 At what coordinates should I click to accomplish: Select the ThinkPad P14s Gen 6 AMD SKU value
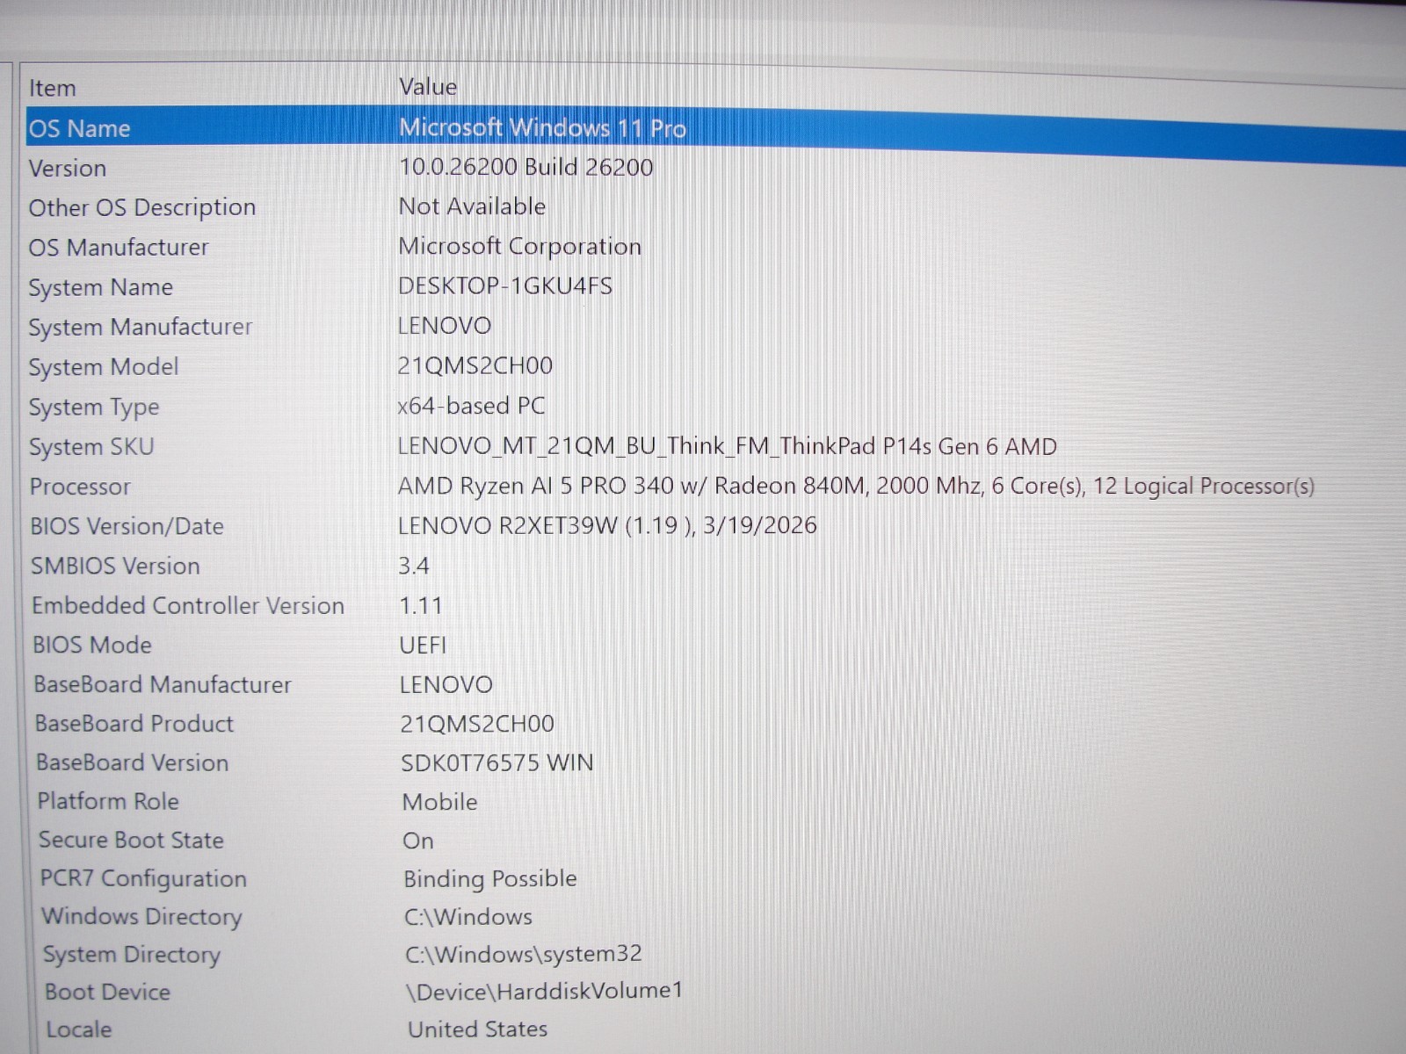pos(727,446)
